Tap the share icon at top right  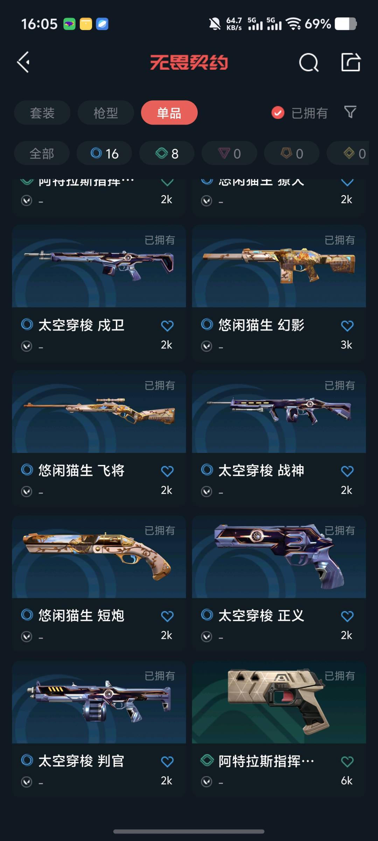point(351,62)
